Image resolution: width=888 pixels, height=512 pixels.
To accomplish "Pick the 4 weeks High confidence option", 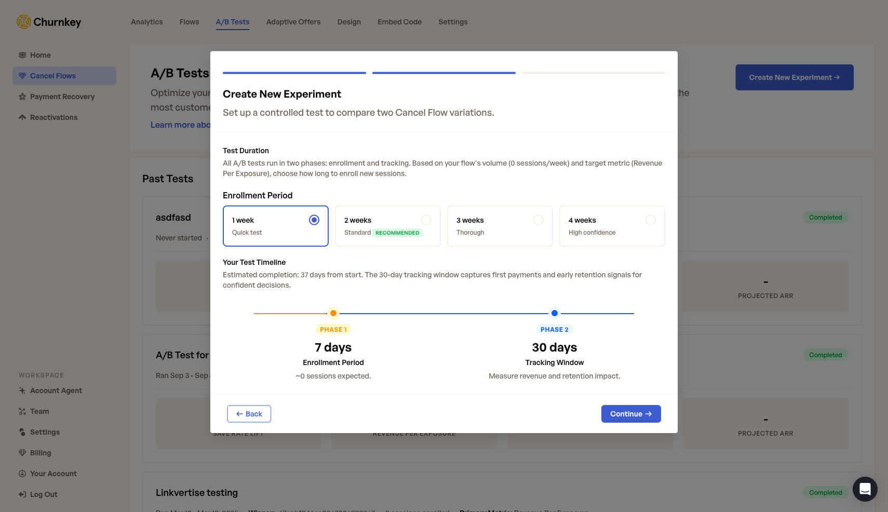I will (612, 226).
